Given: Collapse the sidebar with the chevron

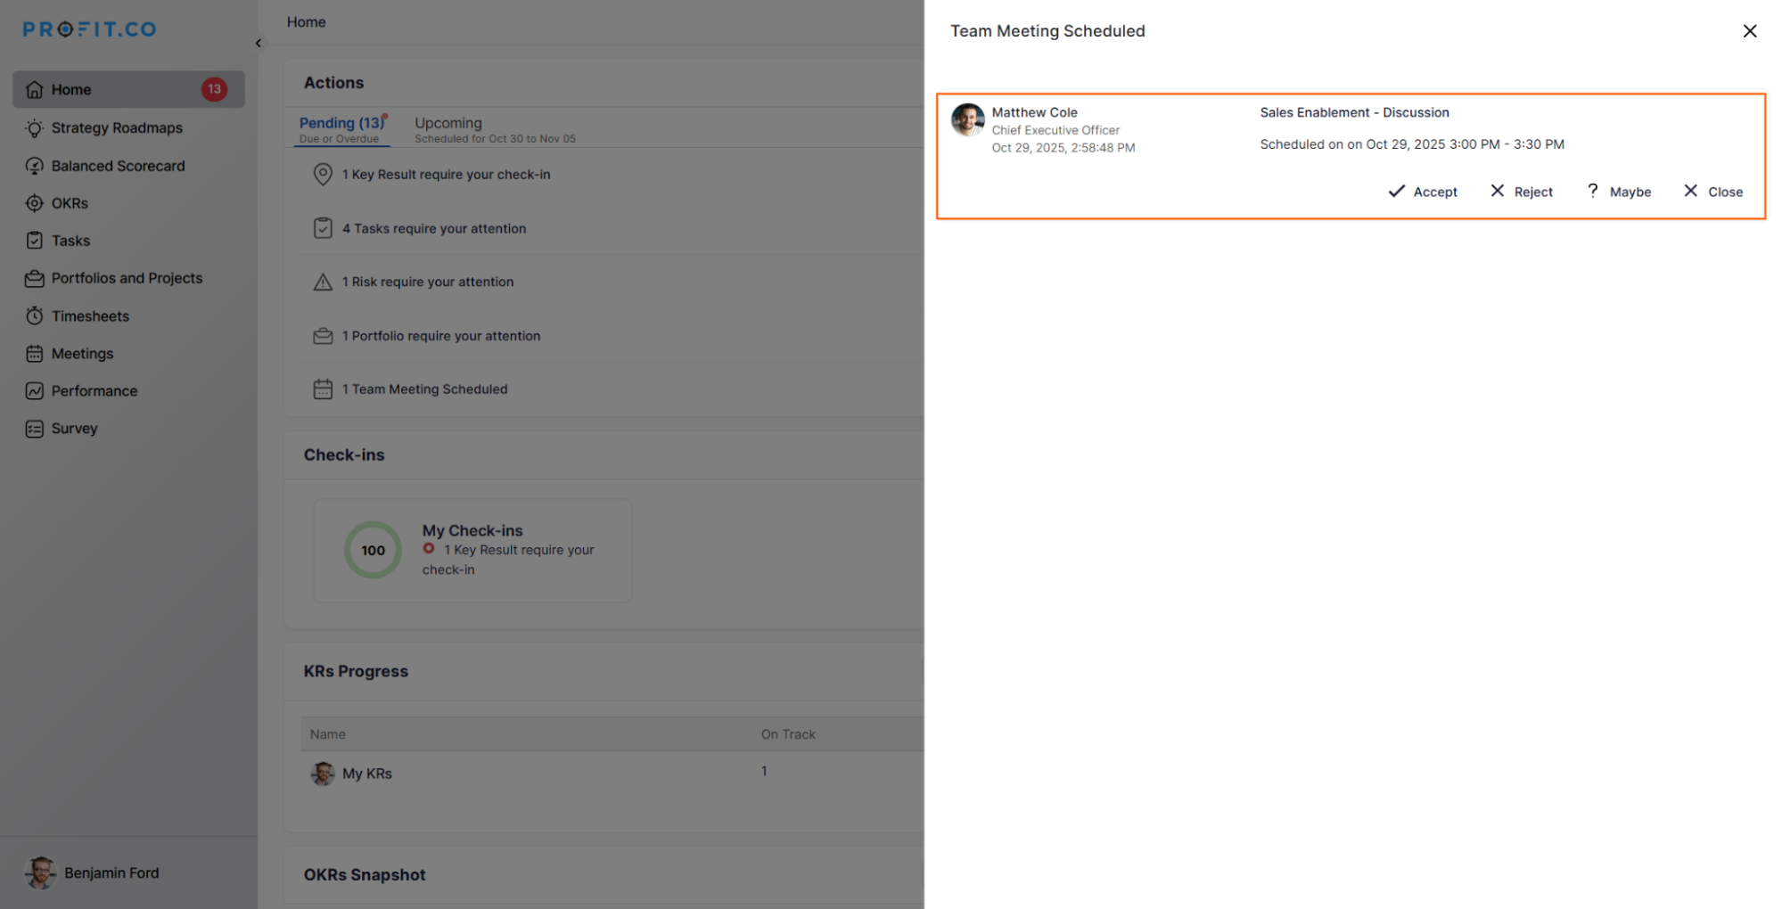Looking at the screenshot, I should (x=259, y=43).
